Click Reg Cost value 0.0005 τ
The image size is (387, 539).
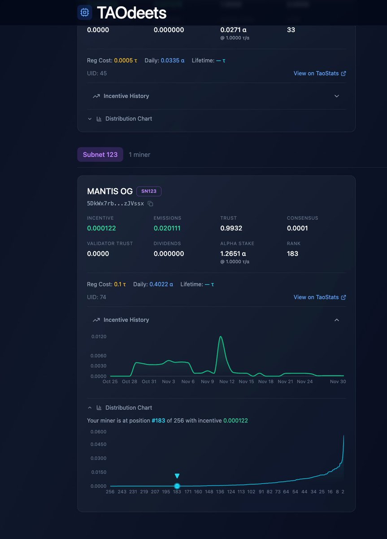126,60
